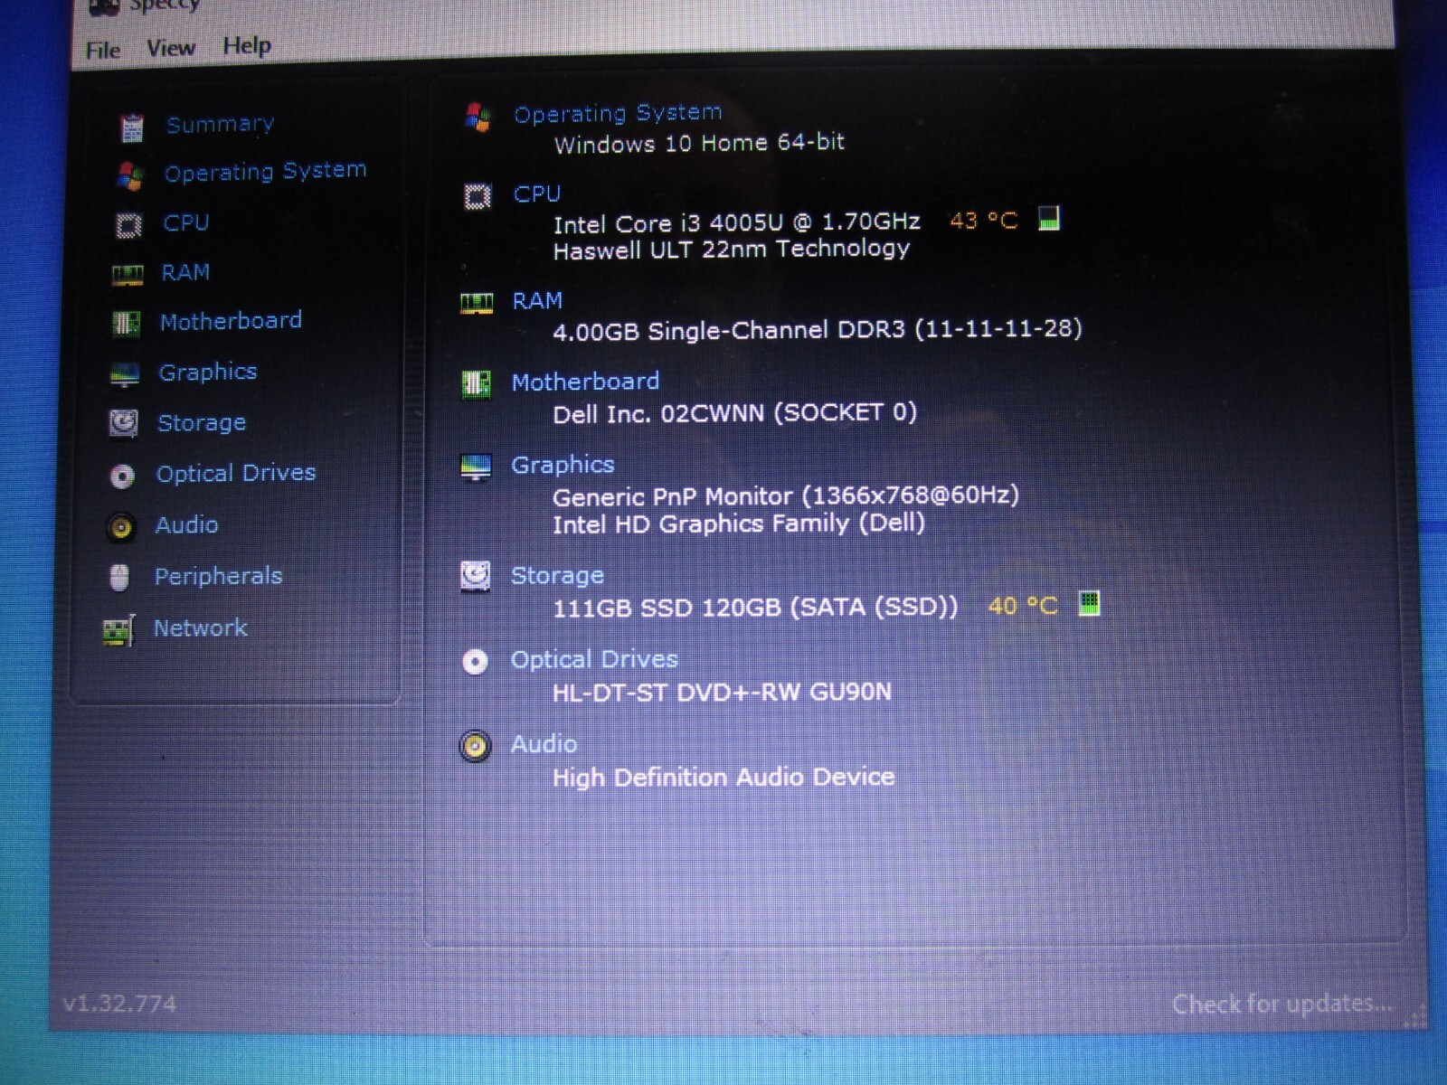The width and height of the screenshot is (1447, 1085).
Task: Select Audio in the sidebar
Action: [186, 525]
